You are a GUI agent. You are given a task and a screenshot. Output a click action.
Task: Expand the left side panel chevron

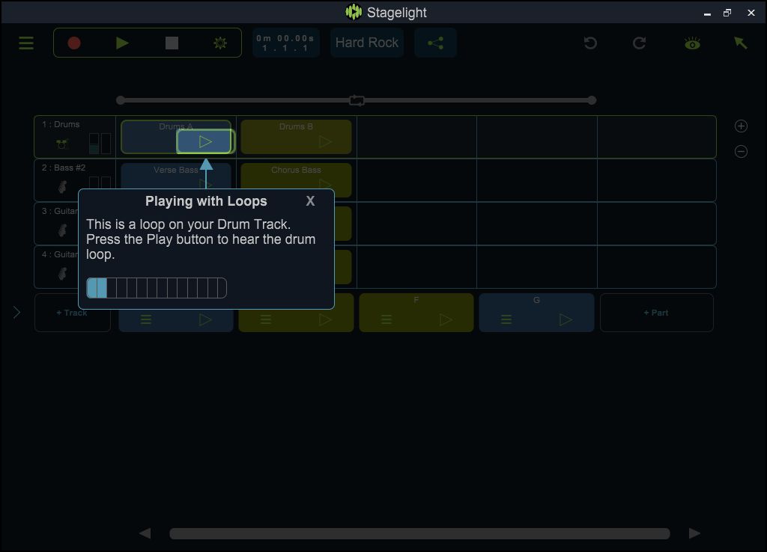click(x=15, y=312)
